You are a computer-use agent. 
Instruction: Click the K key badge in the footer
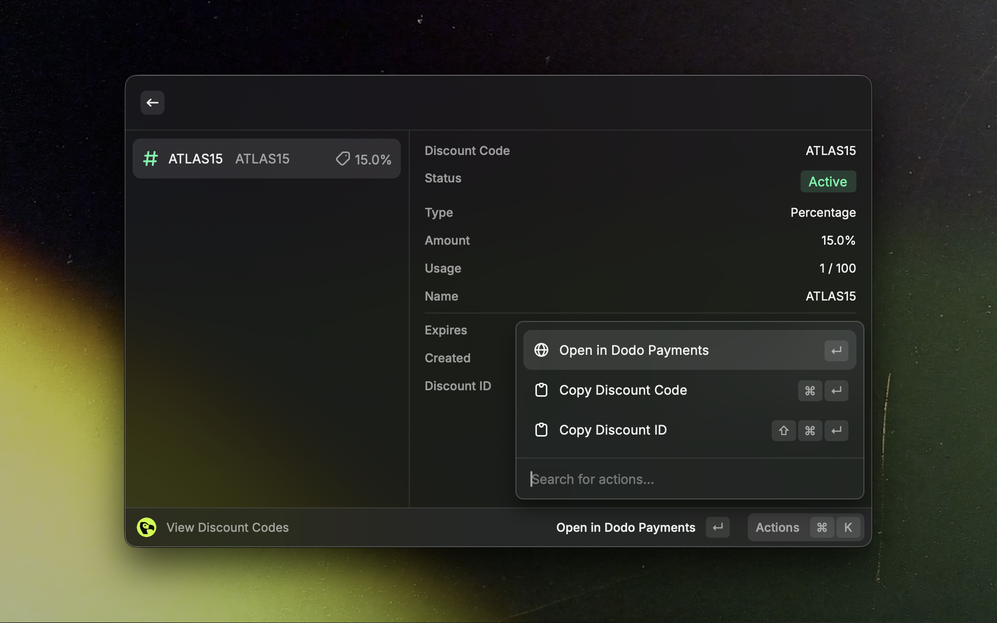pos(848,527)
